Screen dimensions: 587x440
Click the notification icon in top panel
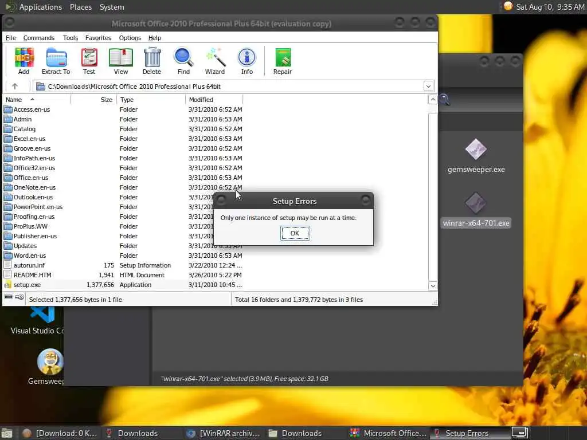tap(508, 6)
